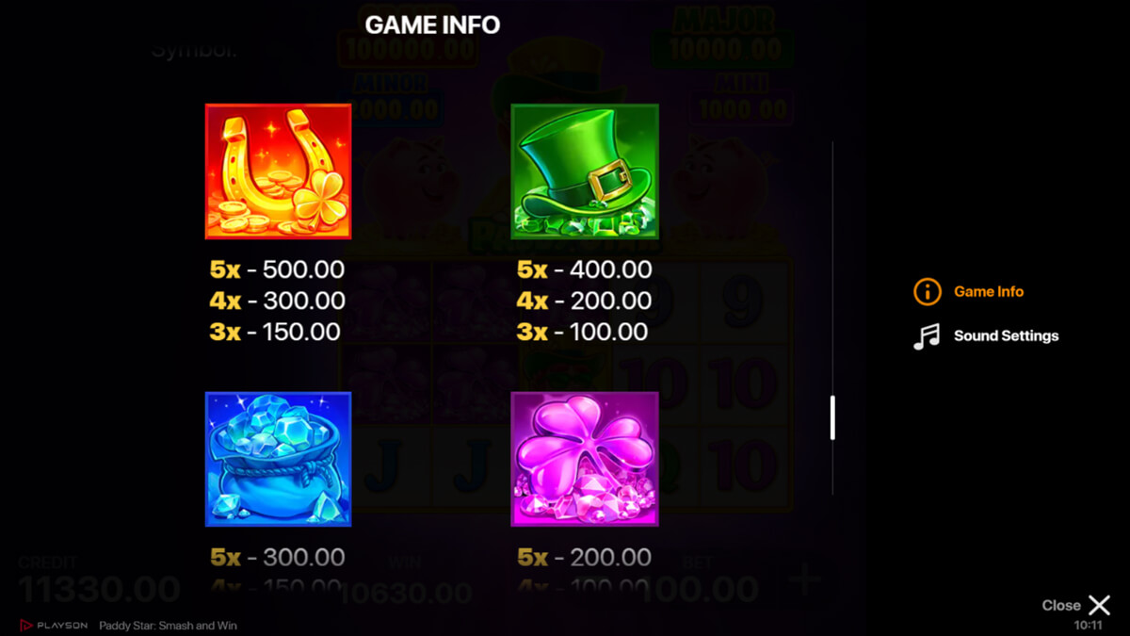Open the Game Info menu entry
This screenshot has height=636, width=1130.
pos(989,291)
